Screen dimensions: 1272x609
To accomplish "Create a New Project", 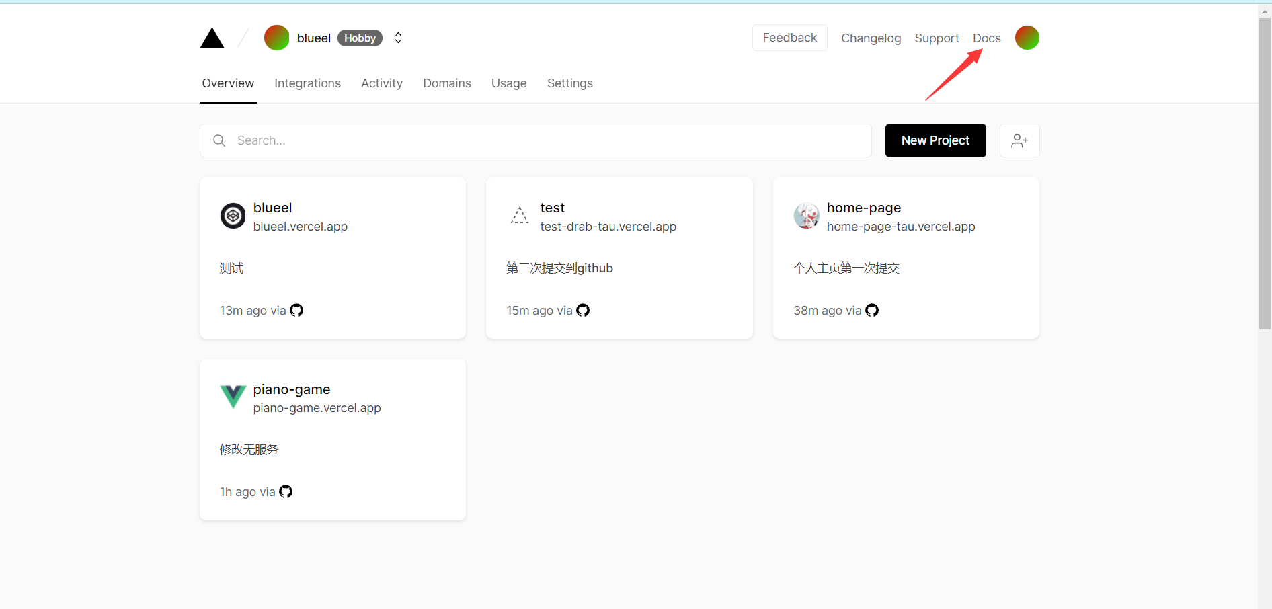I will [935, 140].
